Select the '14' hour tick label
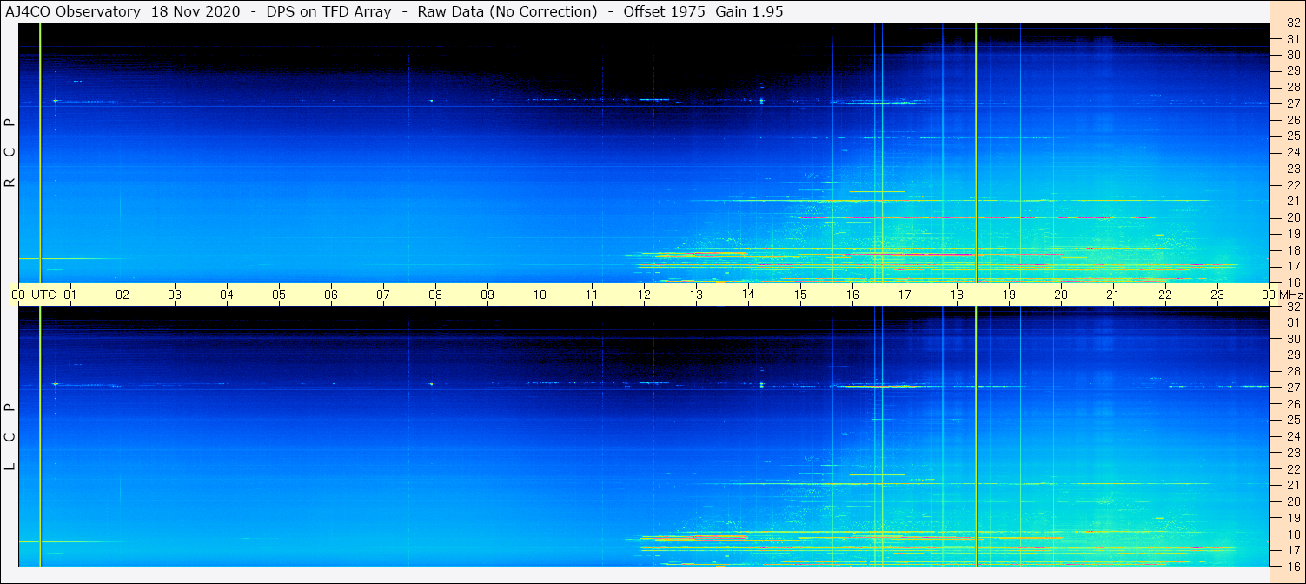Viewport: 1306px width, 584px height. (748, 294)
